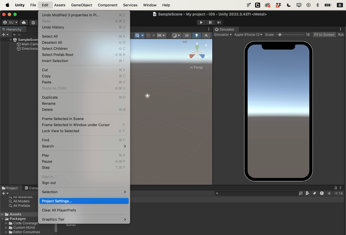The height and width of the screenshot is (235, 346).
Task: Choose Clear All PlayerPrefs menu item
Action: pos(84,210)
